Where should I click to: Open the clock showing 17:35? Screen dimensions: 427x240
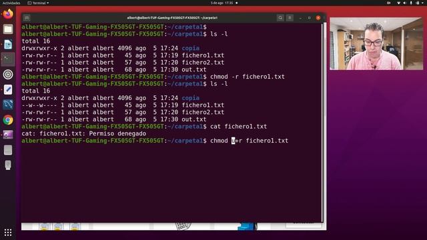(x=222, y=3)
